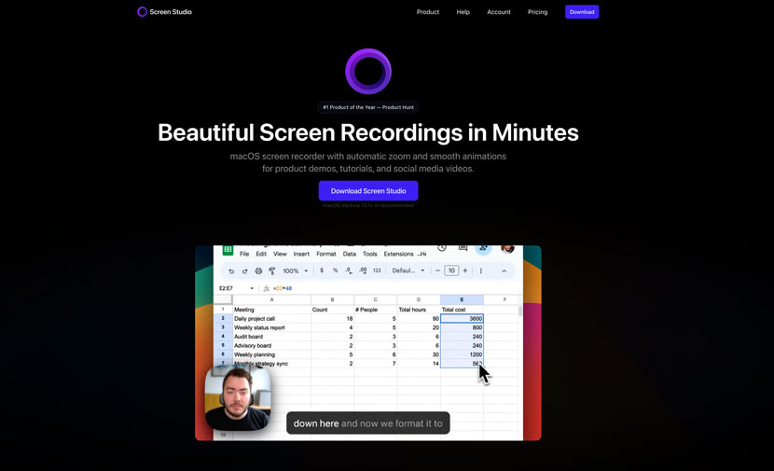Image resolution: width=774 pixels, height=471 pixels.
Task: Collapse the Sheets toolbar with chevron
Action: [504, 270]
